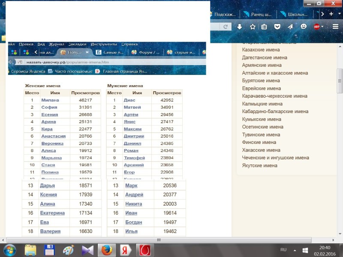The width and height of the screenshot is (343, 257).
Task: Open the Якутские имена link
Action: pos(259,165)
